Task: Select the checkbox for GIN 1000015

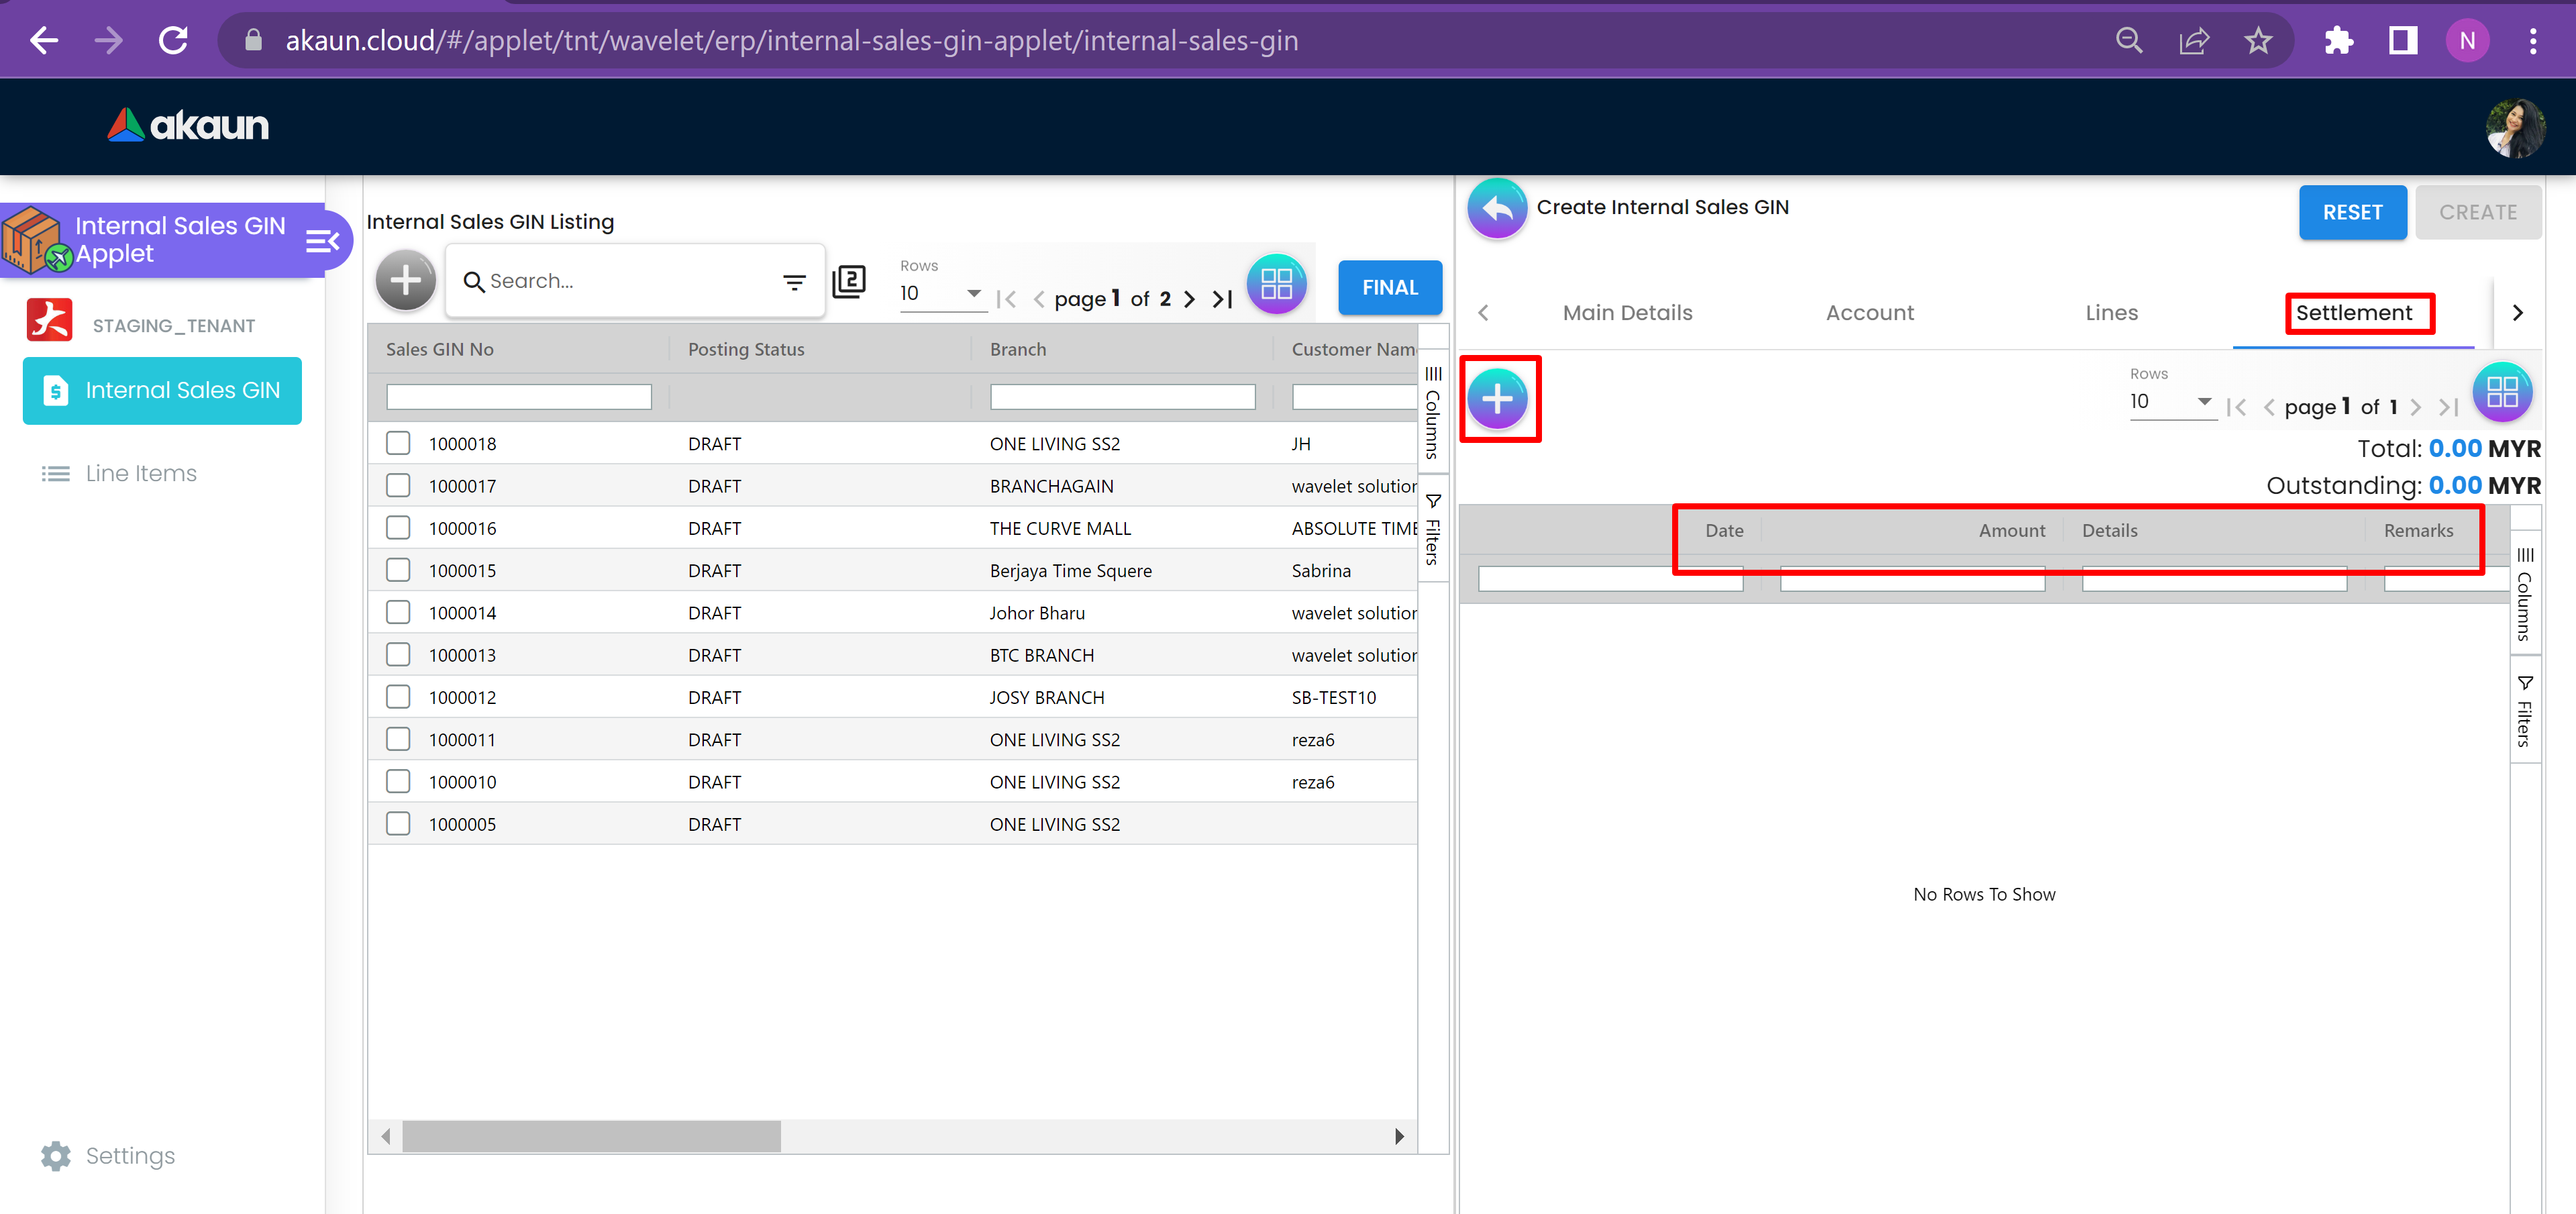Action: click(x=398, y=570)
